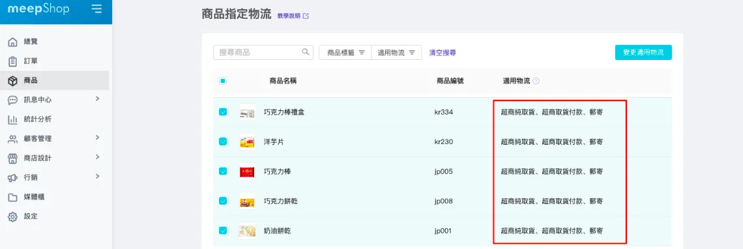Screen dimensions: 743x249
Task: Click the 統計分析 bar chart icon
Action: [x=13, y=119]
